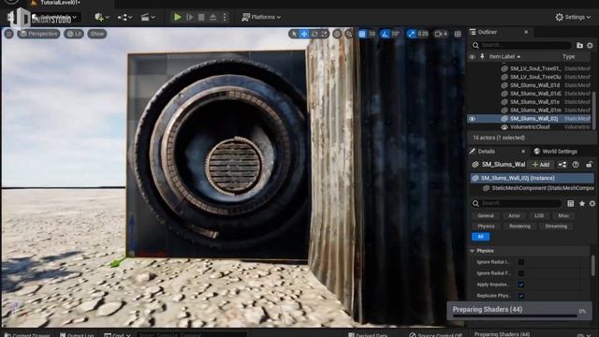Select VolumetricCloud in Outliner
The image size is (599, 337).
tap(530, 127)
